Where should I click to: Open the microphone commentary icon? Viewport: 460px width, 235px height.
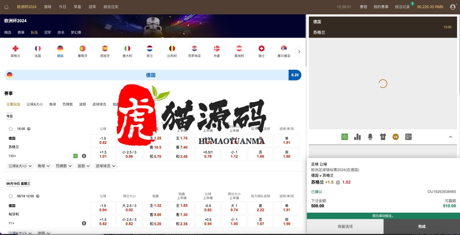point(370,137)
